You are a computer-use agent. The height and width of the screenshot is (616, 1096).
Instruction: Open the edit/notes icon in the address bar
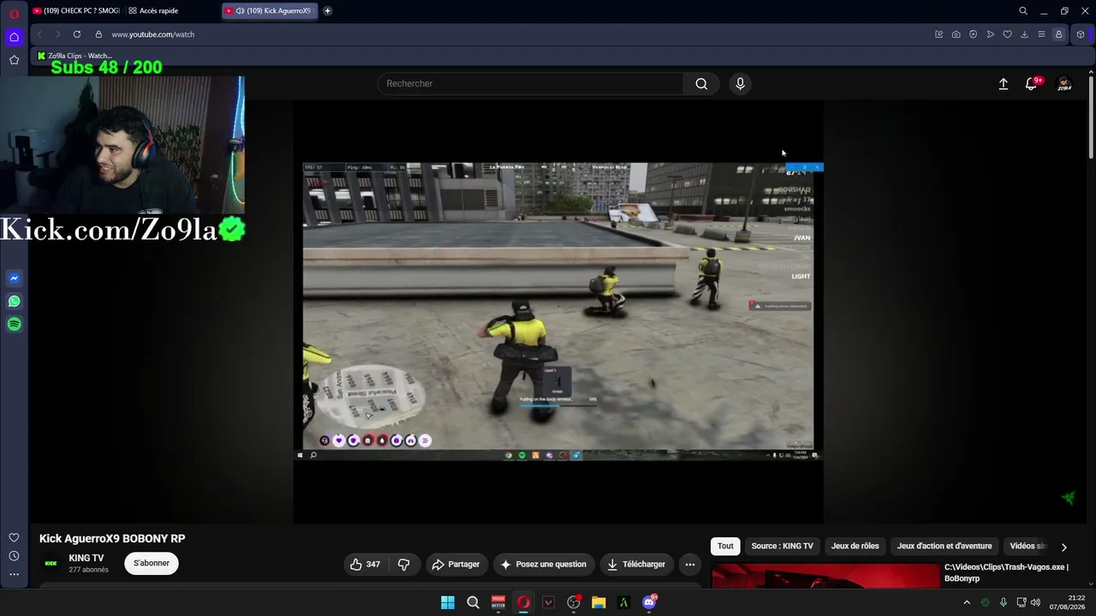click(x=939, y=34)
